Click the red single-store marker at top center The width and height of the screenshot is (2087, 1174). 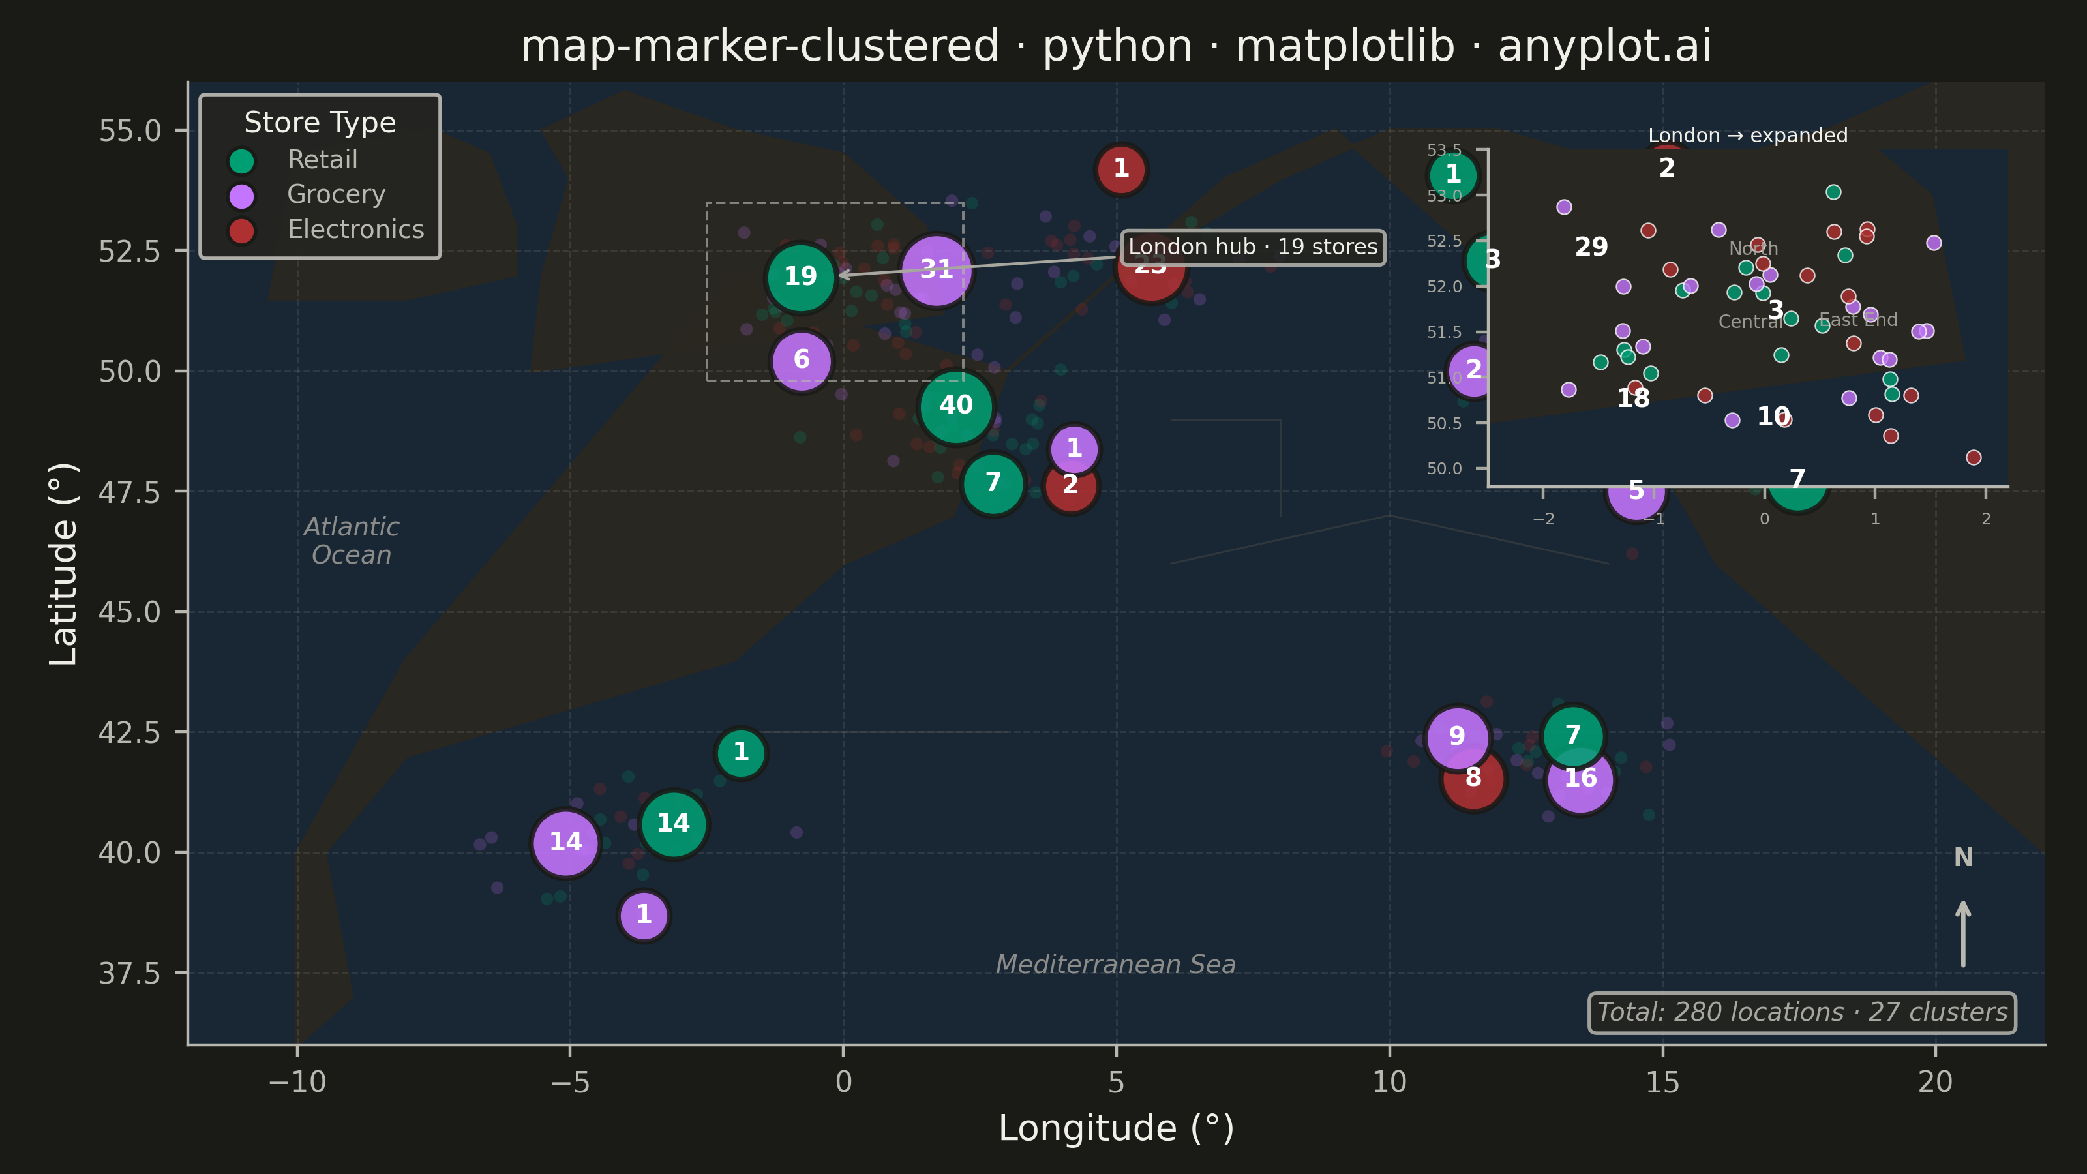[x=1120, y=170]
